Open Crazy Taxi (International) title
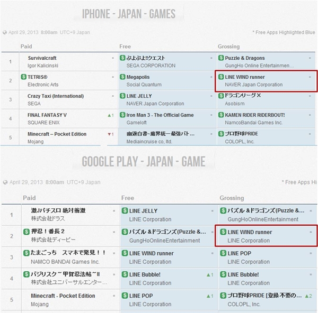 pos(56,96)
